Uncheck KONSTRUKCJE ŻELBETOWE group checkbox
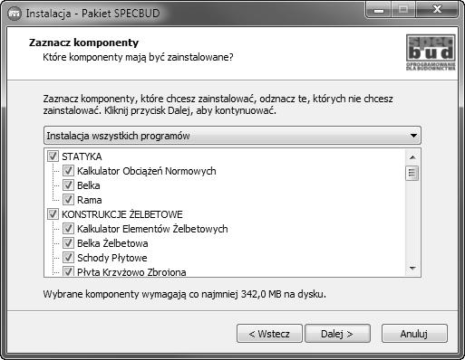465x360 pixels. 53,214
